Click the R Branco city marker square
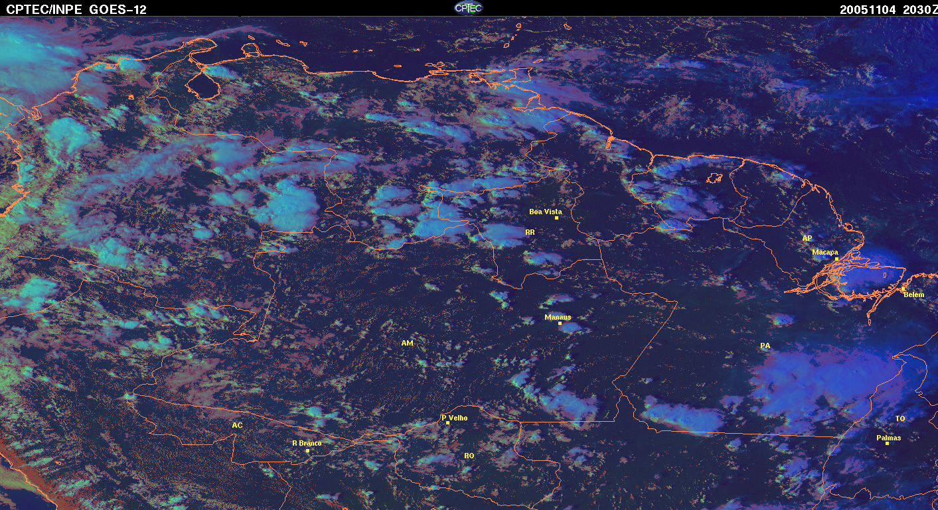 click(x=307, y=450)
